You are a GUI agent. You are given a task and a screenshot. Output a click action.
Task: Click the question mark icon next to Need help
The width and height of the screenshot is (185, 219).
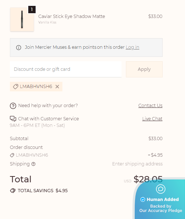[13, 106]
